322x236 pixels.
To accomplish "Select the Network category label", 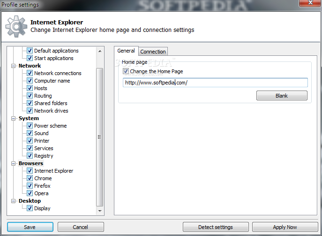I will tap(30, 66).
